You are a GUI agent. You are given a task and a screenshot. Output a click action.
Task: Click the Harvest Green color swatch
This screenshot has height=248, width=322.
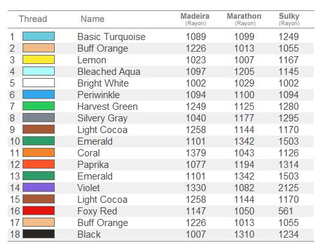pyautogui.click(x=39, y=106)
